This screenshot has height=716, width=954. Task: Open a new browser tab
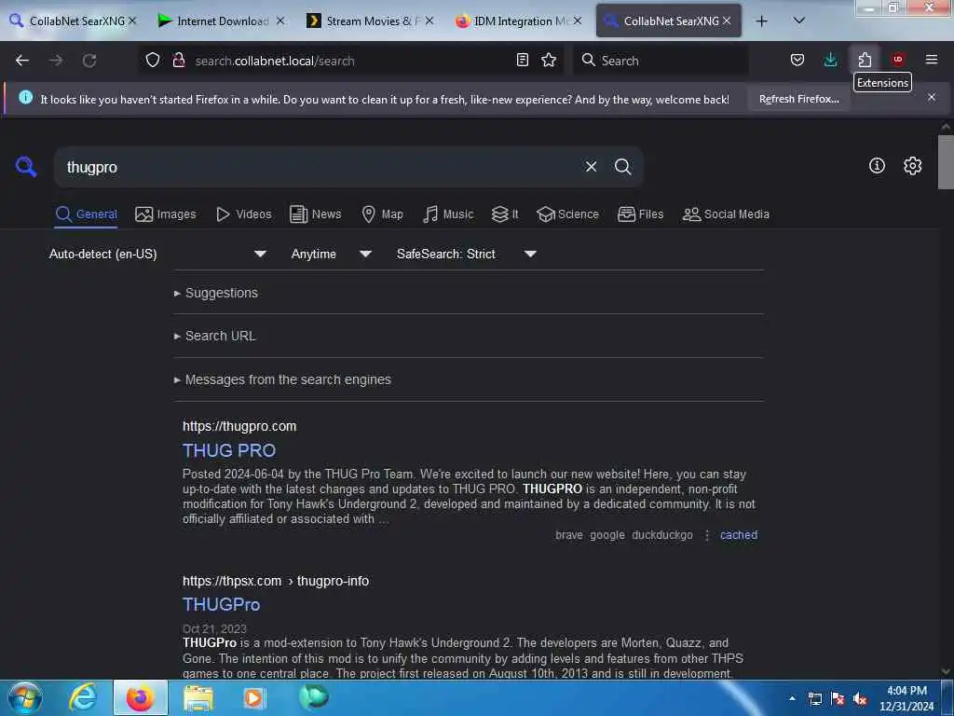pos(761,21)
